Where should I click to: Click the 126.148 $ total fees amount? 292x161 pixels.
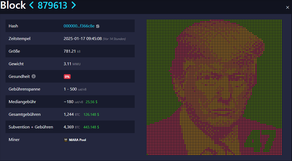(x=91, y=114)
